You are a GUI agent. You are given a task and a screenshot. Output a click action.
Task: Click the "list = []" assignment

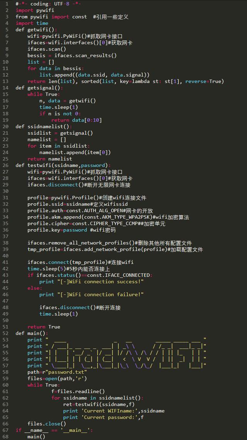pos(41,62)
